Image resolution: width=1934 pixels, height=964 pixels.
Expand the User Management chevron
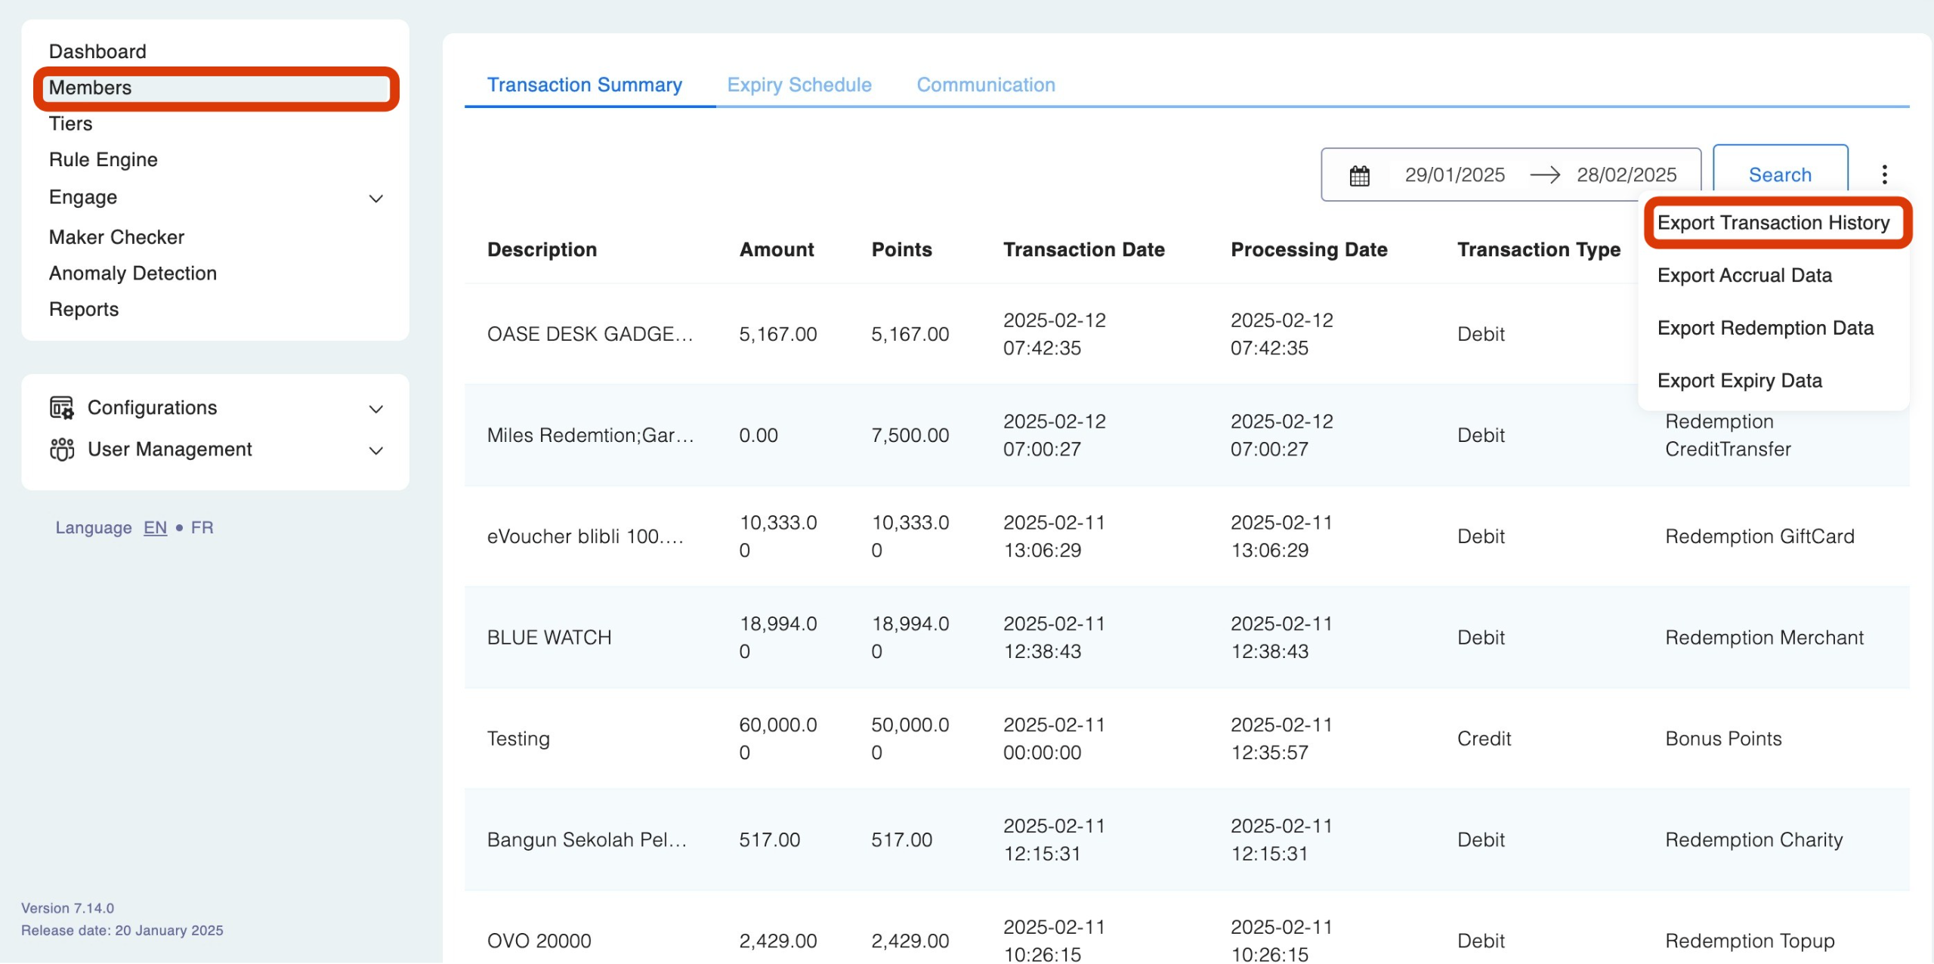pos(375,451)
